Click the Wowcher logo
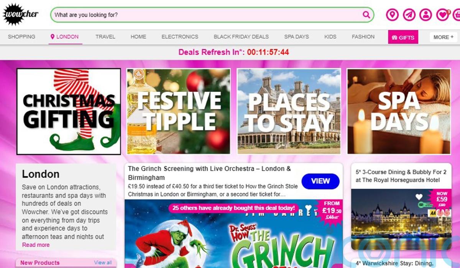 click(x=20, y=14)
